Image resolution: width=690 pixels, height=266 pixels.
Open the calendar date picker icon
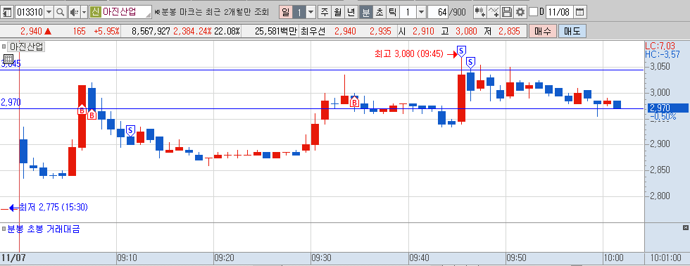[x=580, y=12]
